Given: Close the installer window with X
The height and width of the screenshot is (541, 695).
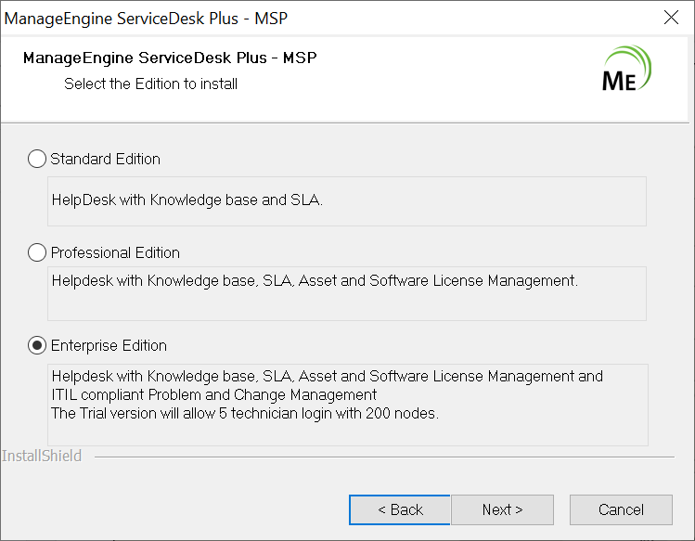Looking at the screenshot, I should [x=672, y=17].
